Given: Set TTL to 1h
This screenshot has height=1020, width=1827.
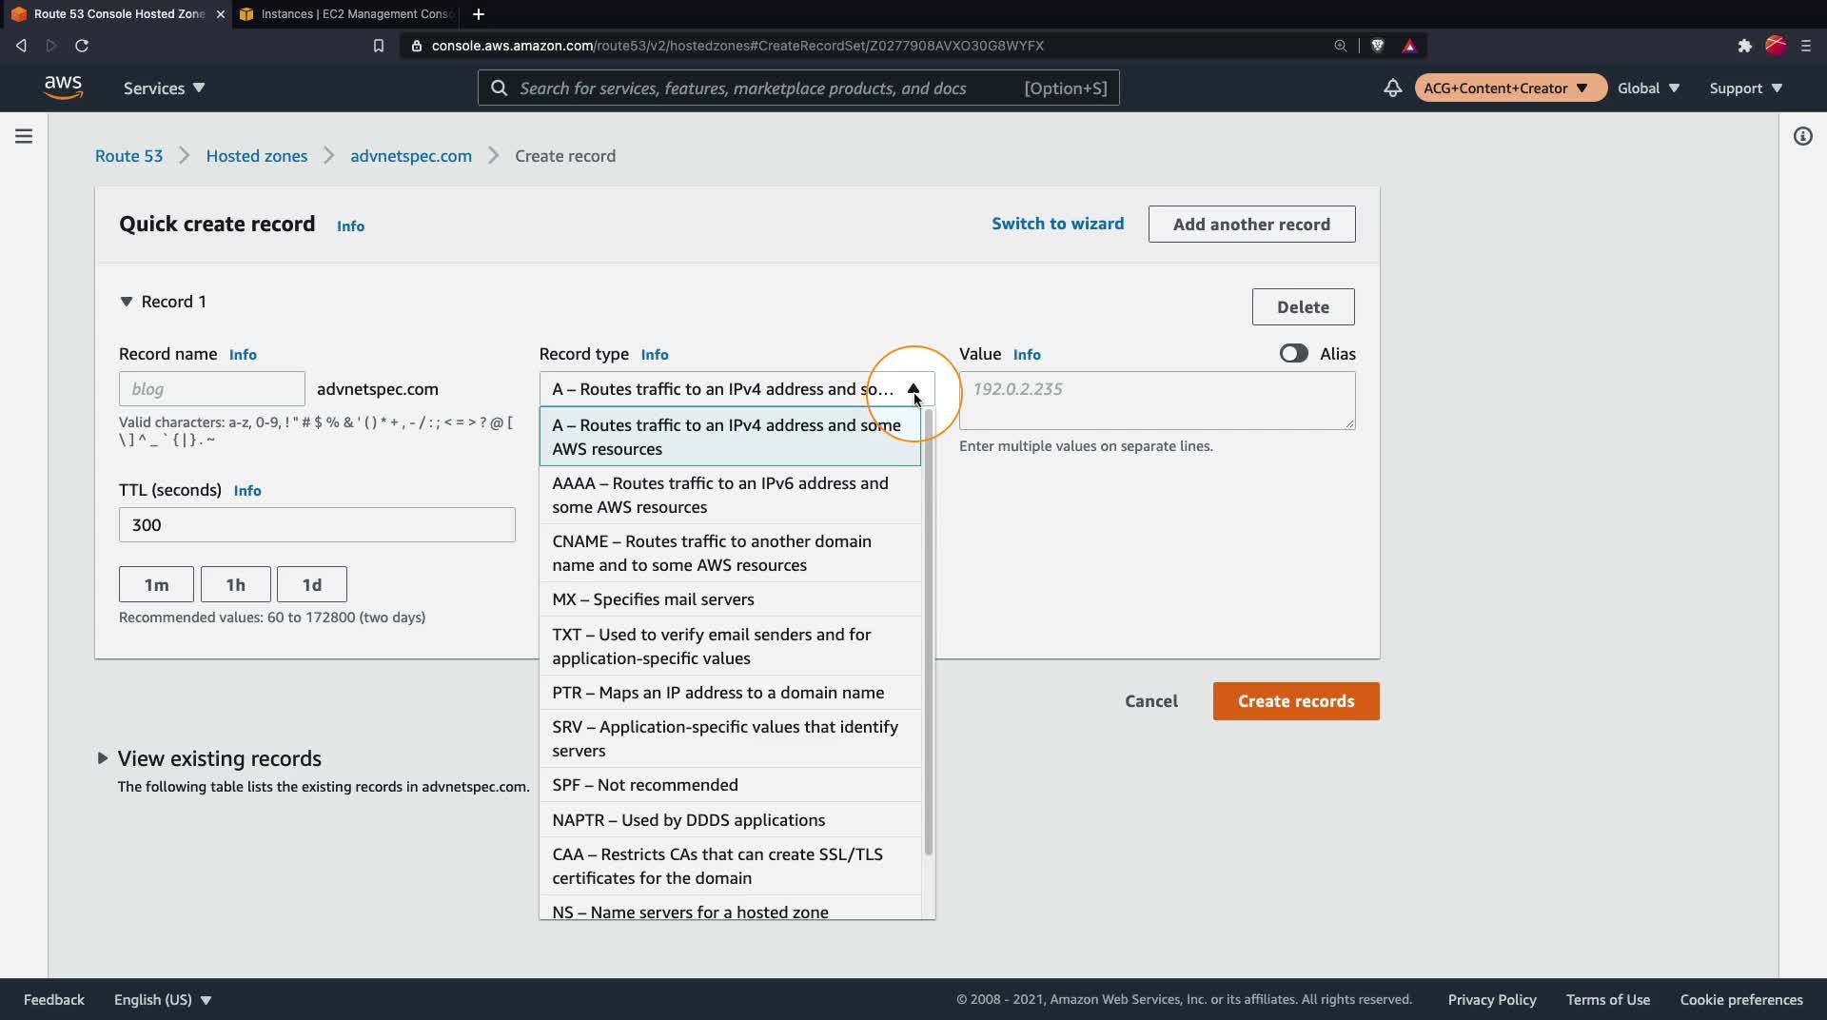Looking at the screenshot, I should click(x=235, y=584).
